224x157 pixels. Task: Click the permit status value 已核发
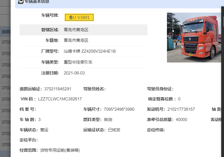tap(114, 130)
